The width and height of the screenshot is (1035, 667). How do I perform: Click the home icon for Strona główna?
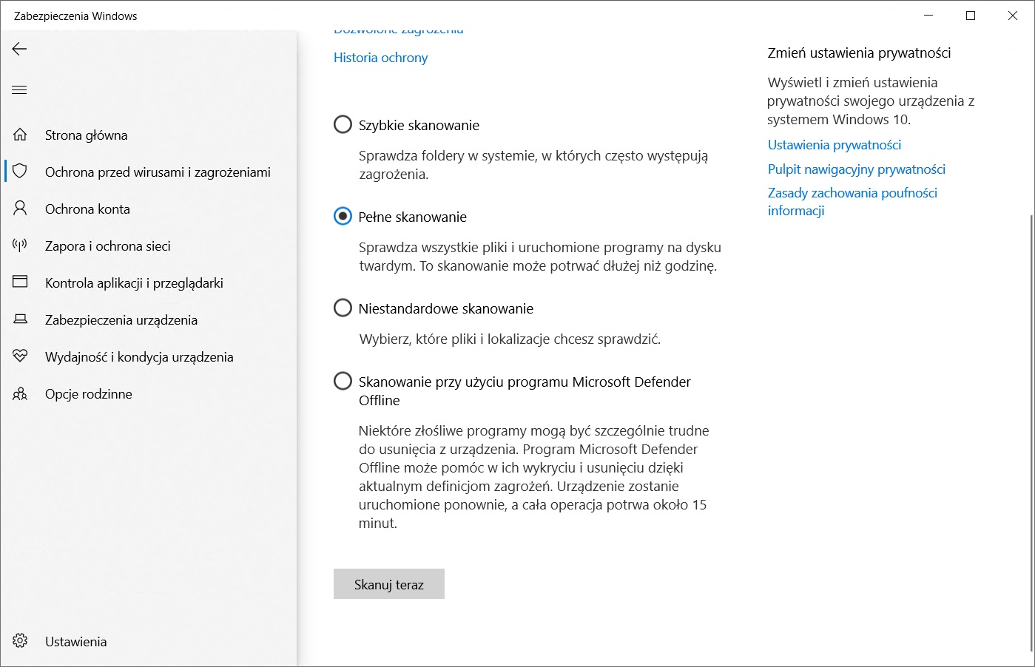(20, 135)
